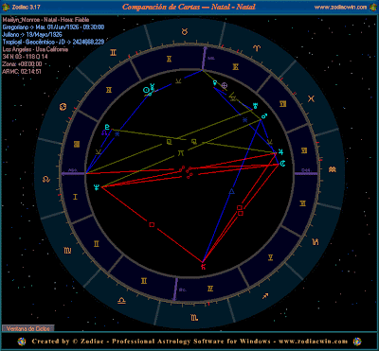Click the Venus glyph near the Midheaven
Screen dimensions: 379x351
pos(215,83)
